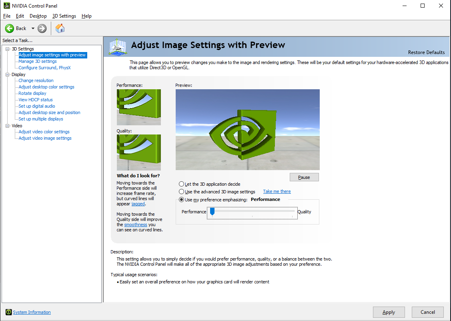Click the Display tree label
Screen dimensions: 451x321
point(18,74)
